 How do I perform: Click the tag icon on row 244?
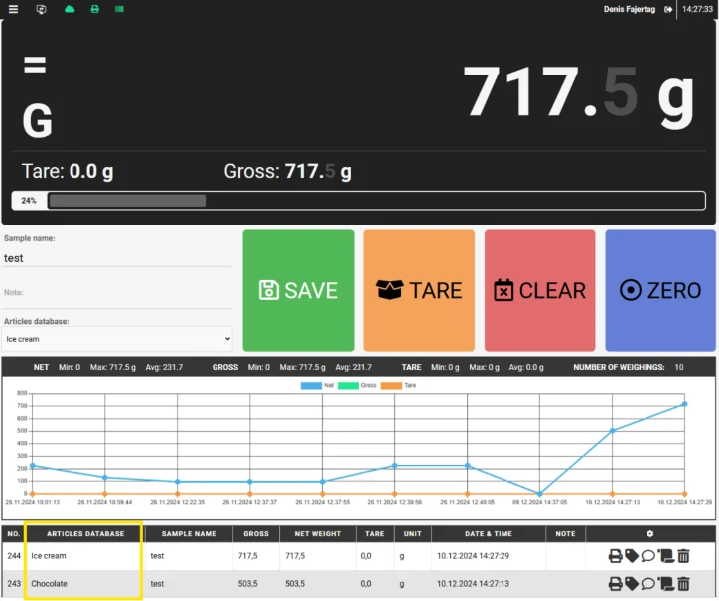[x=632, y=556]
